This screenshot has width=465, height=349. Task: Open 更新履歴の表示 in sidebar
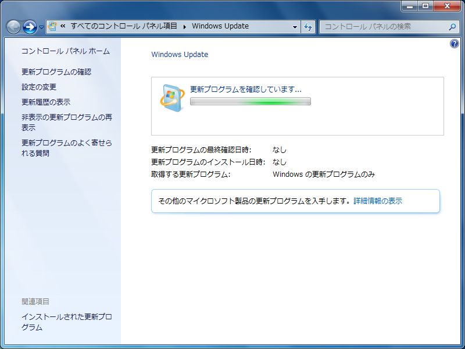point(46,102)
